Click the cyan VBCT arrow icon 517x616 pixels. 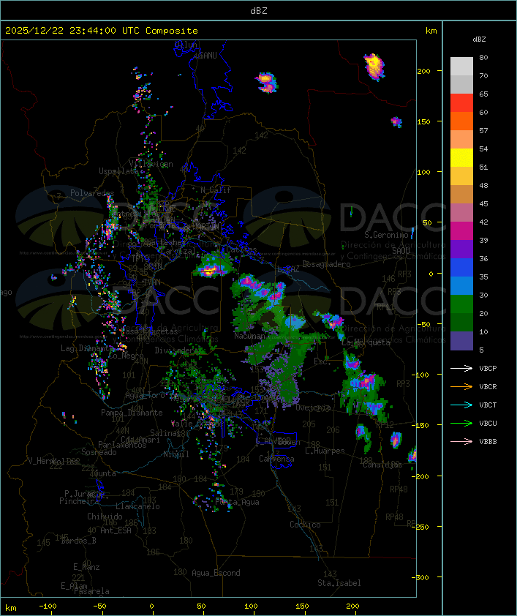pyautogui.click(x=461, y=405)
